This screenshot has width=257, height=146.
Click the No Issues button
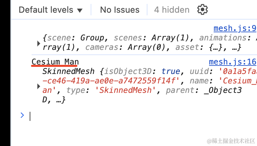120,10
